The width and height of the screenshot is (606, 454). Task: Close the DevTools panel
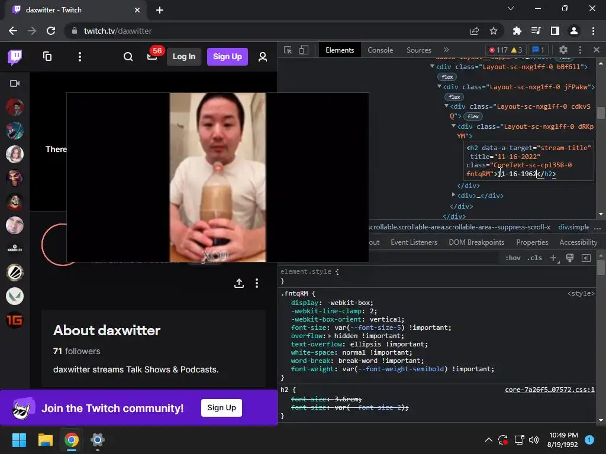(x=597, y=50)
